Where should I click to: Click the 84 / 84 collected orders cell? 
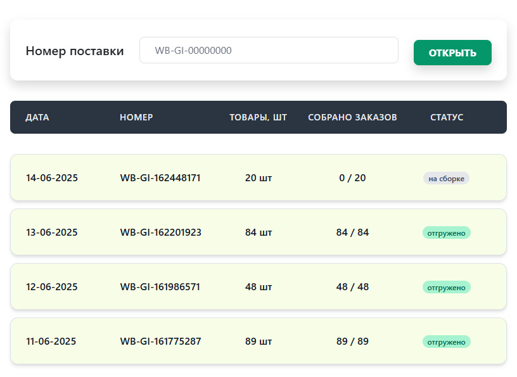click(x=352, y=232)
